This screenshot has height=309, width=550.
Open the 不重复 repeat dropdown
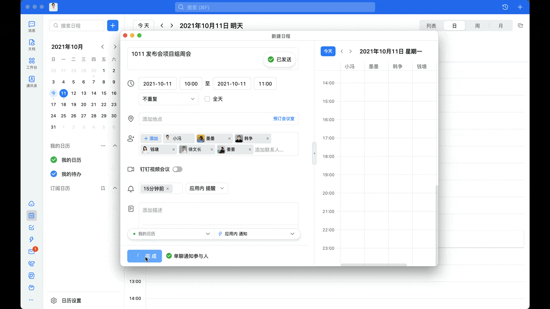[x=168, y=99]
